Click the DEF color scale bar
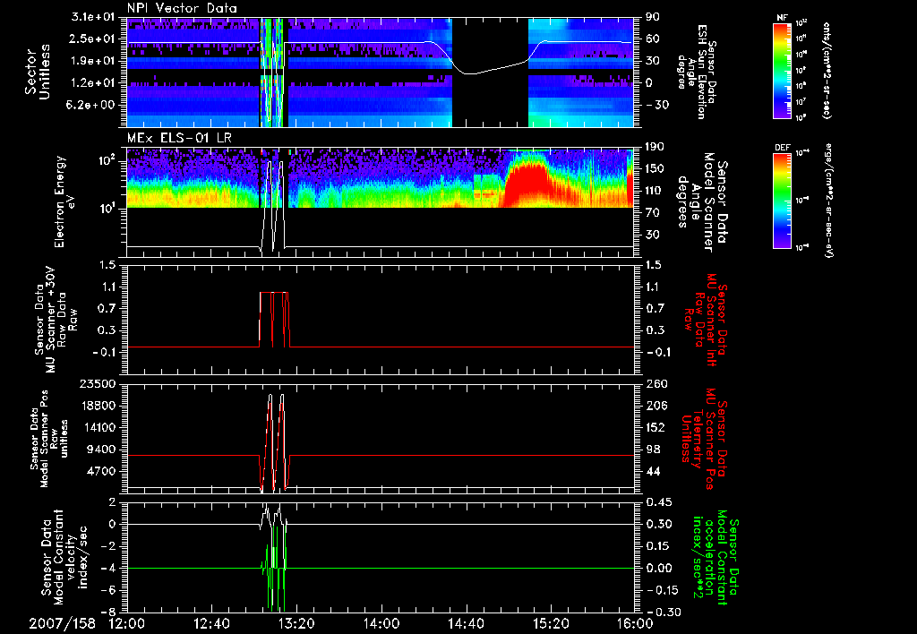917x634 pixels. pos(783,200)
